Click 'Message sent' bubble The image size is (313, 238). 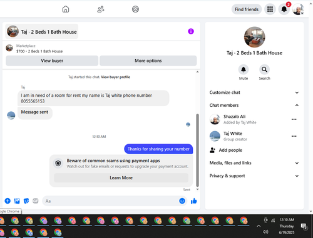pos(34,112)
